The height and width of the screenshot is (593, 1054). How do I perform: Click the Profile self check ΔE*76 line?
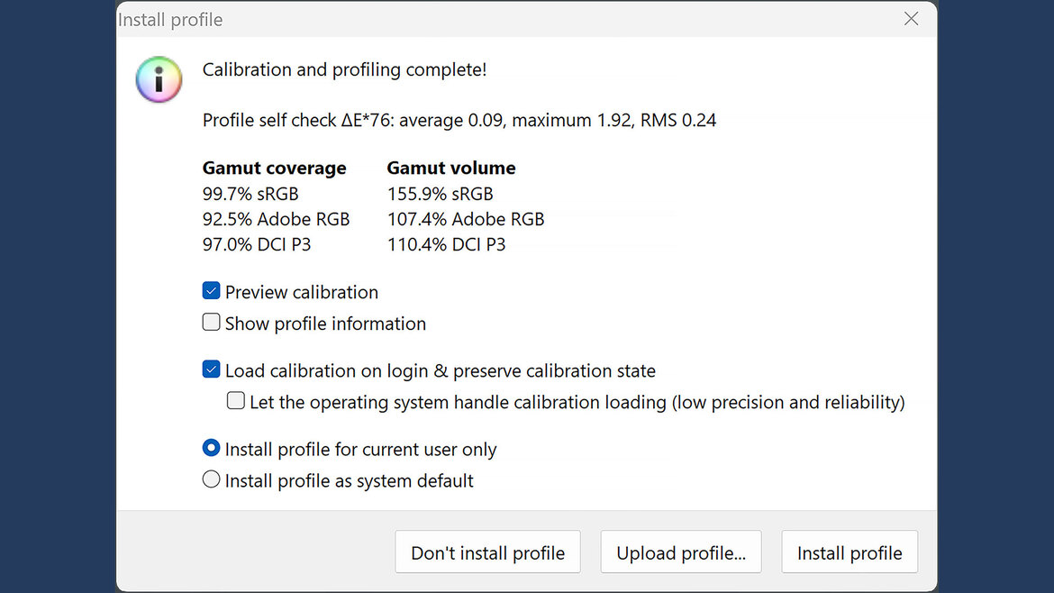[459, 120]
